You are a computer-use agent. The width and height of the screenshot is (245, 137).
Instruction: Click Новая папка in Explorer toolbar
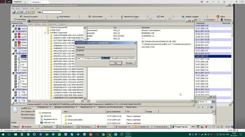click(131, 107)
